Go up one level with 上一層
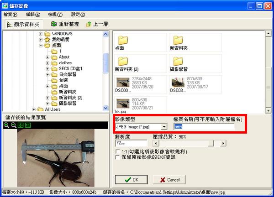 99,24
